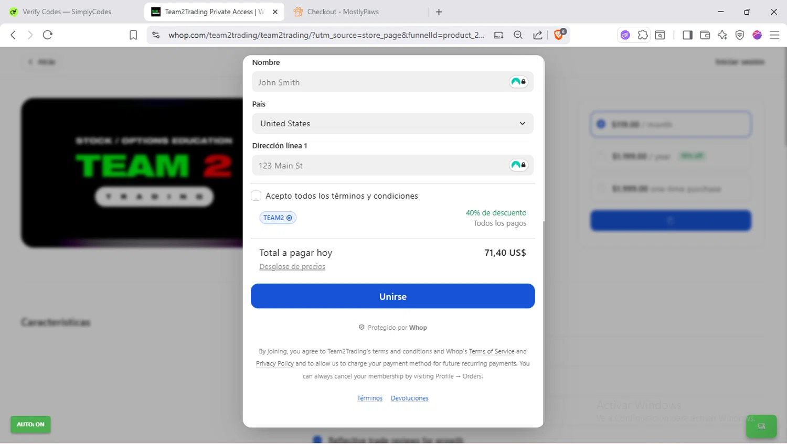Open the VPN shield icon
Screen dimensions: 787x444
tap(740, 35)
